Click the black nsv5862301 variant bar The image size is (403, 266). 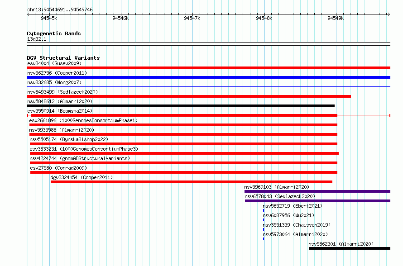point(350,248)
